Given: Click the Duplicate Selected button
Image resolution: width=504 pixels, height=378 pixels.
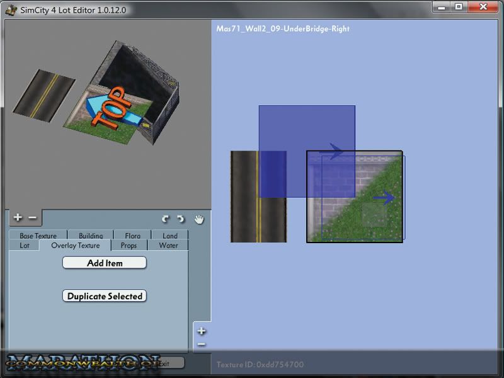Looking at the screenshot, I should click(x=105, y=296).
